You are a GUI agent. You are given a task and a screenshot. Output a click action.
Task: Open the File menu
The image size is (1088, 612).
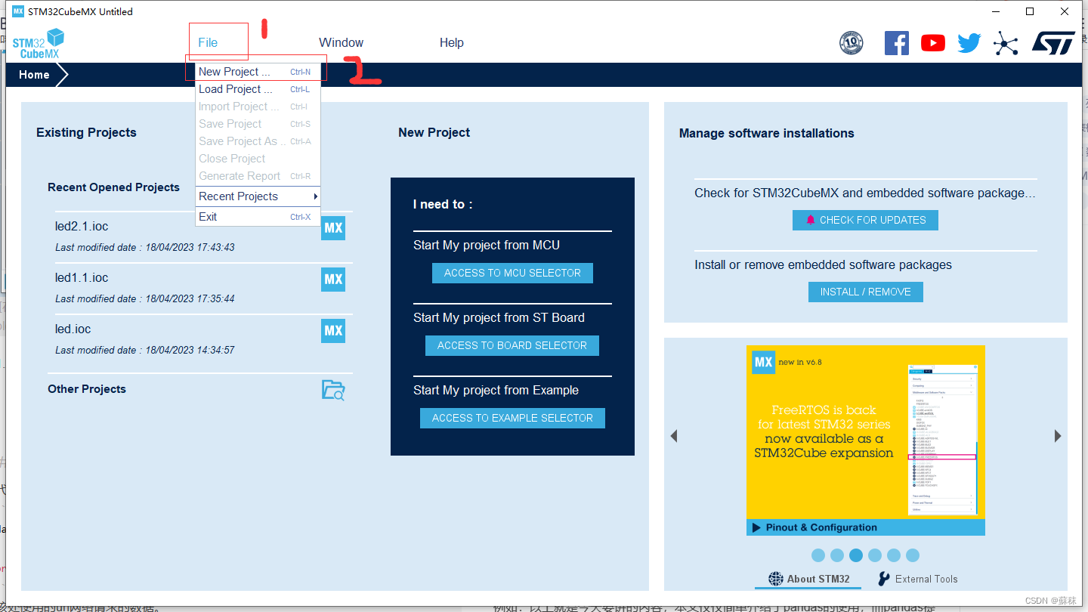(x=208, y=42)
